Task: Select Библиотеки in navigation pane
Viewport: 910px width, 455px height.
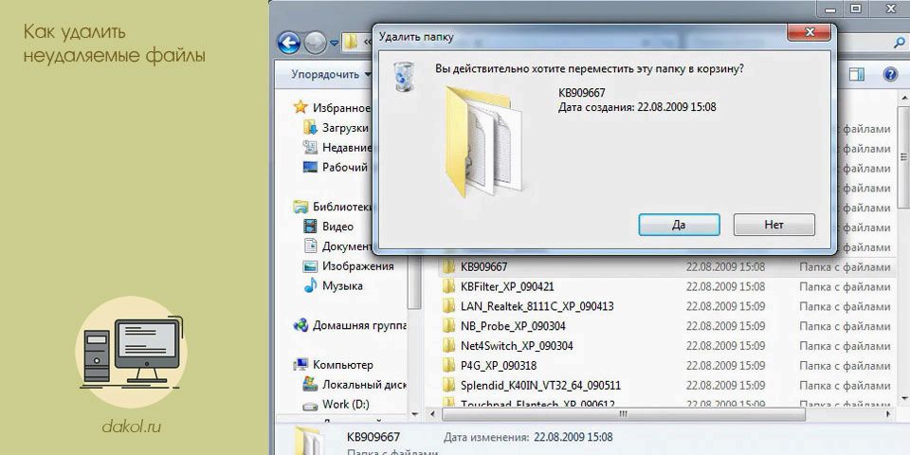Action: (342, 207)
